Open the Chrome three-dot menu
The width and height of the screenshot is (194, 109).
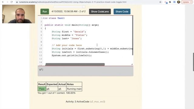tap(191, 2)
